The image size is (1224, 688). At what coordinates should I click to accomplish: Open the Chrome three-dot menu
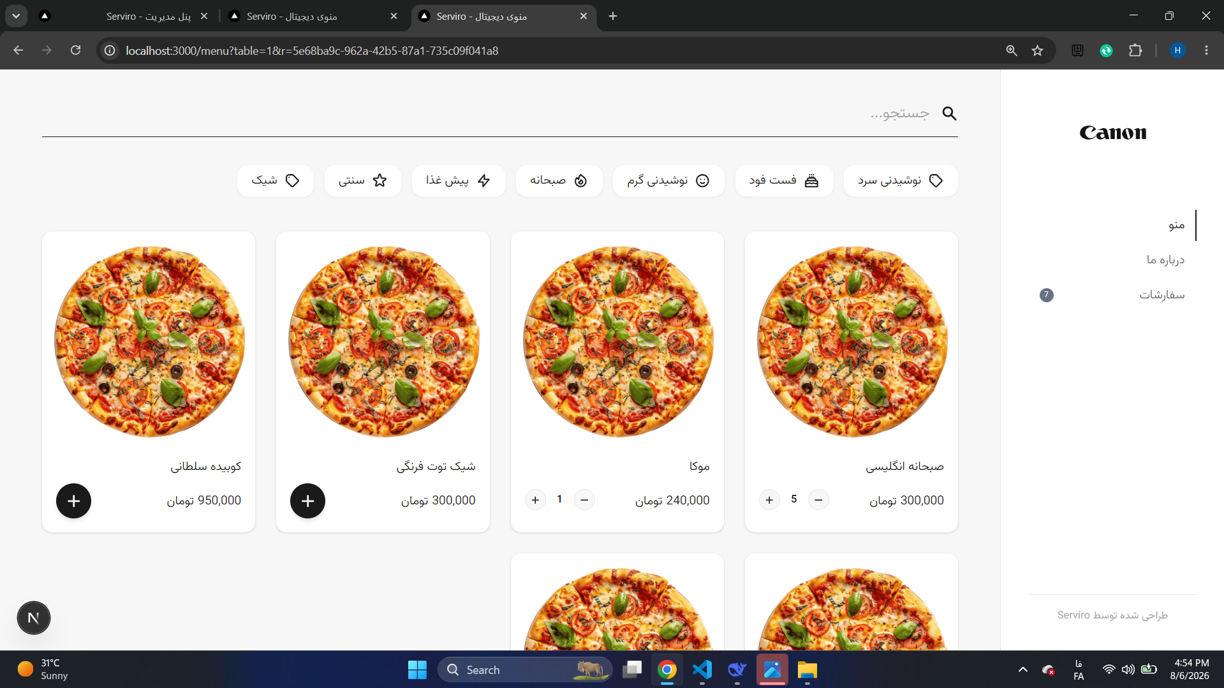[1206, 50]
